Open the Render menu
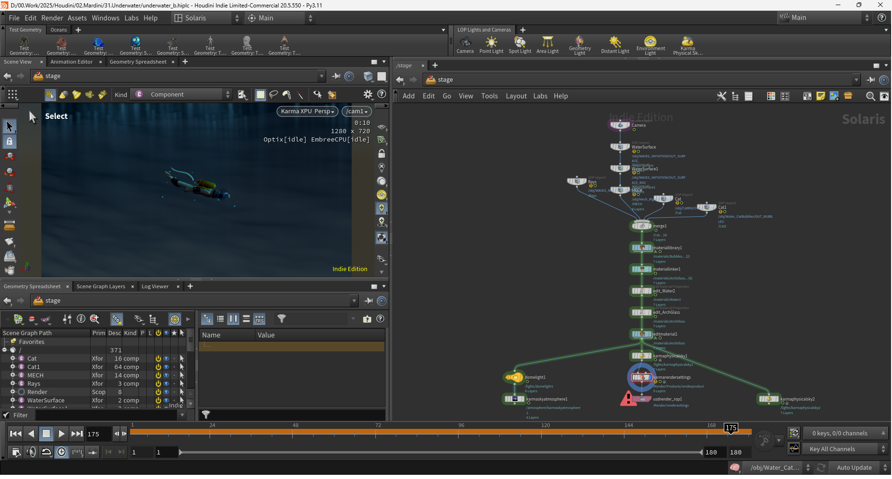892x479 pixels. click(52, 18)
